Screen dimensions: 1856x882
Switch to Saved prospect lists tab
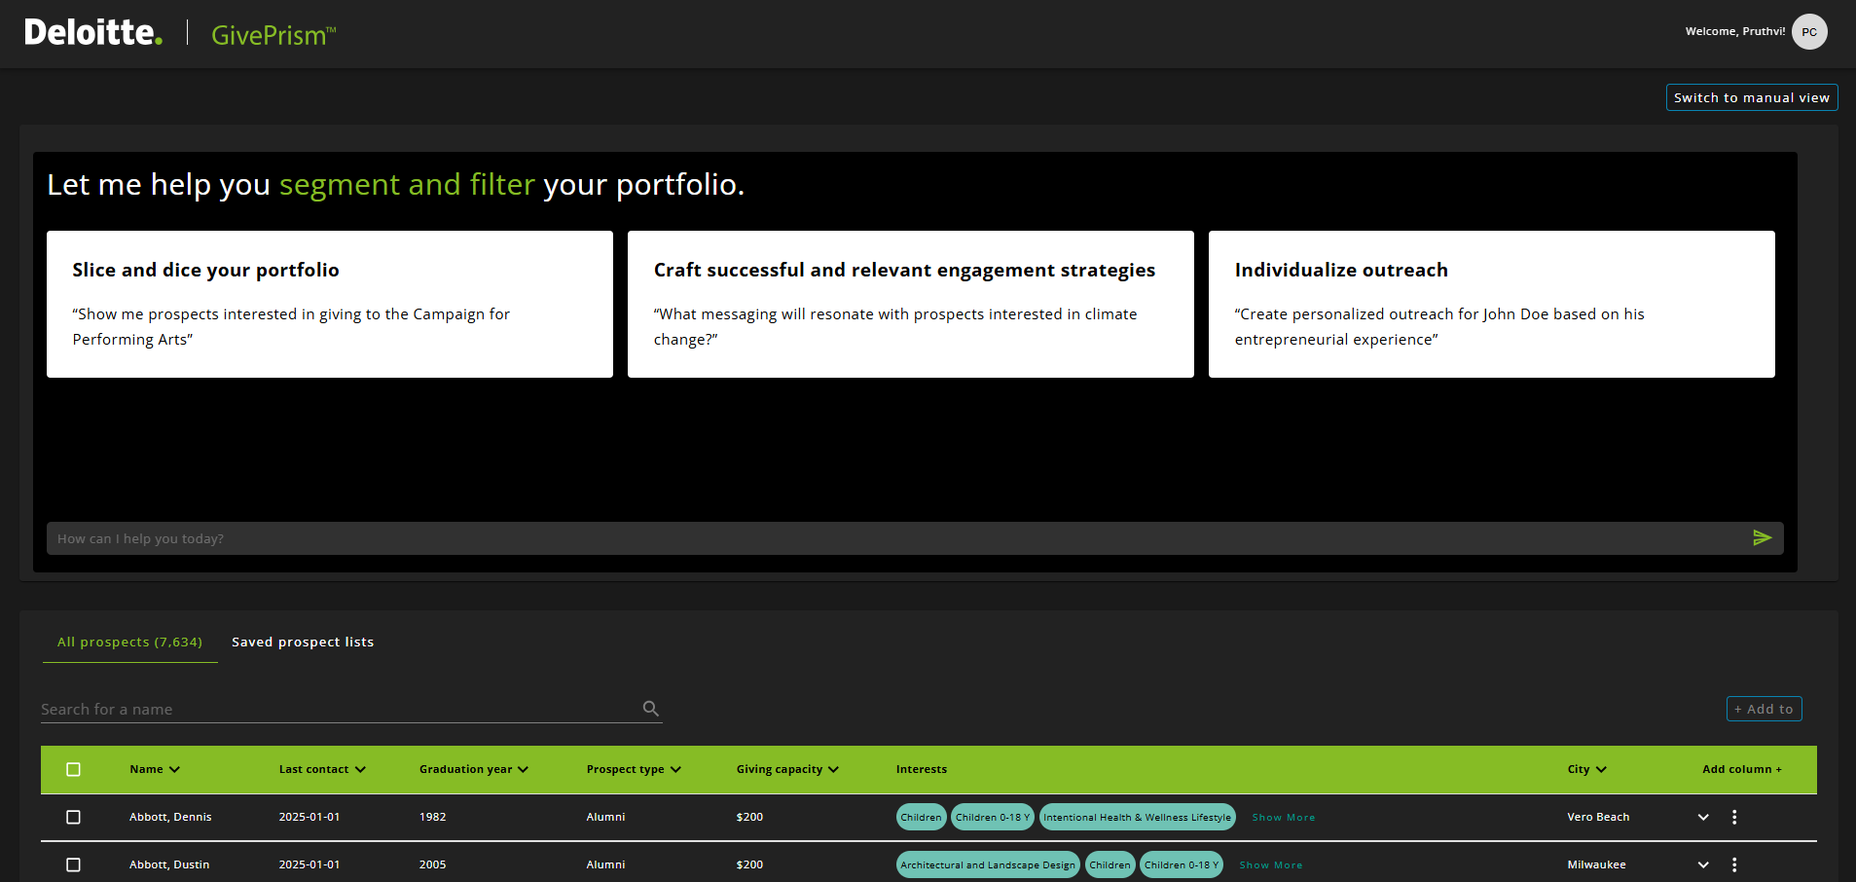pos(303,642)
